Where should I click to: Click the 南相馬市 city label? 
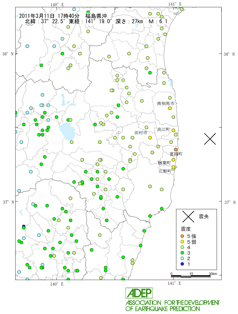[166, 103]
